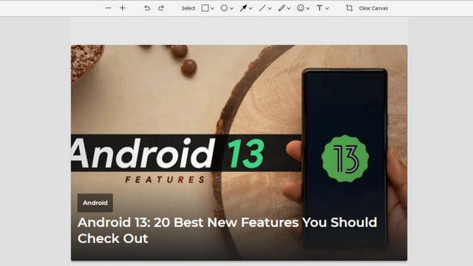Select the Text tool
The image size is (473, 266).
pos(319,8)
